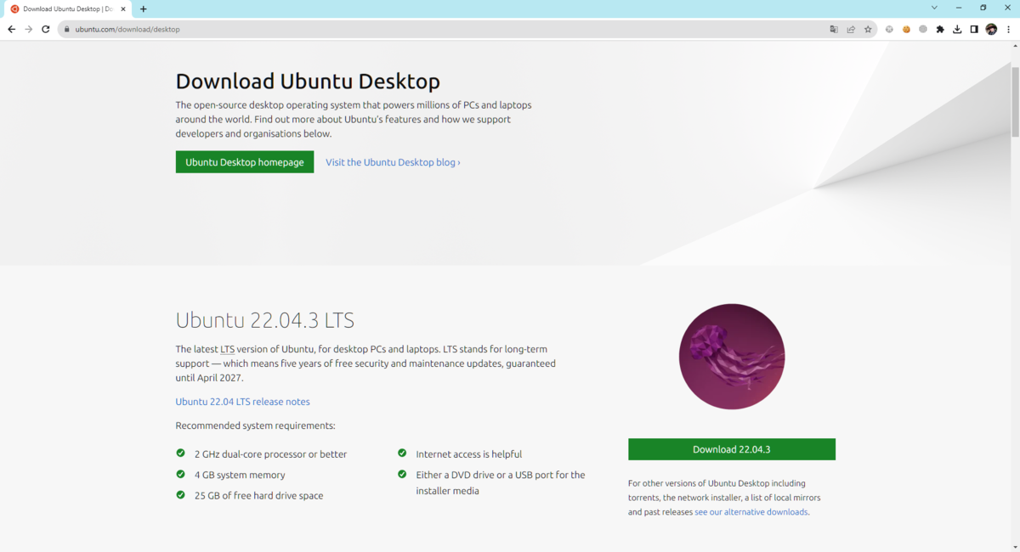The image size is (1020, 552).
Task: Bookmark this page with the star
Action: [868, 29]
